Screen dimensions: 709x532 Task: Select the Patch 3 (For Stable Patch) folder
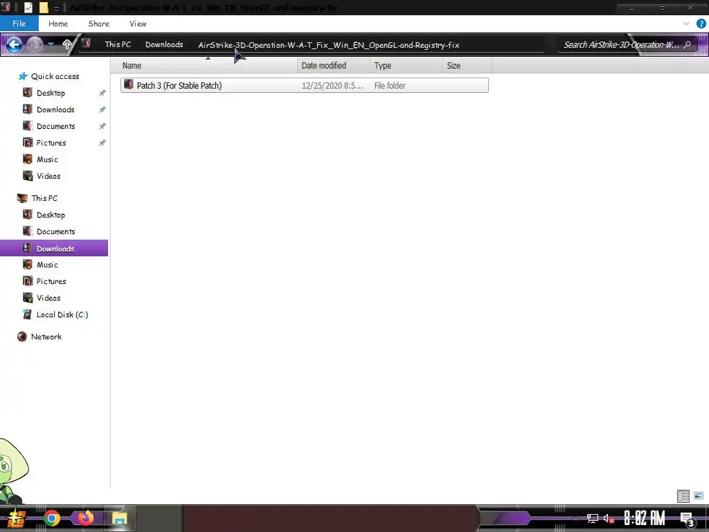305,85
